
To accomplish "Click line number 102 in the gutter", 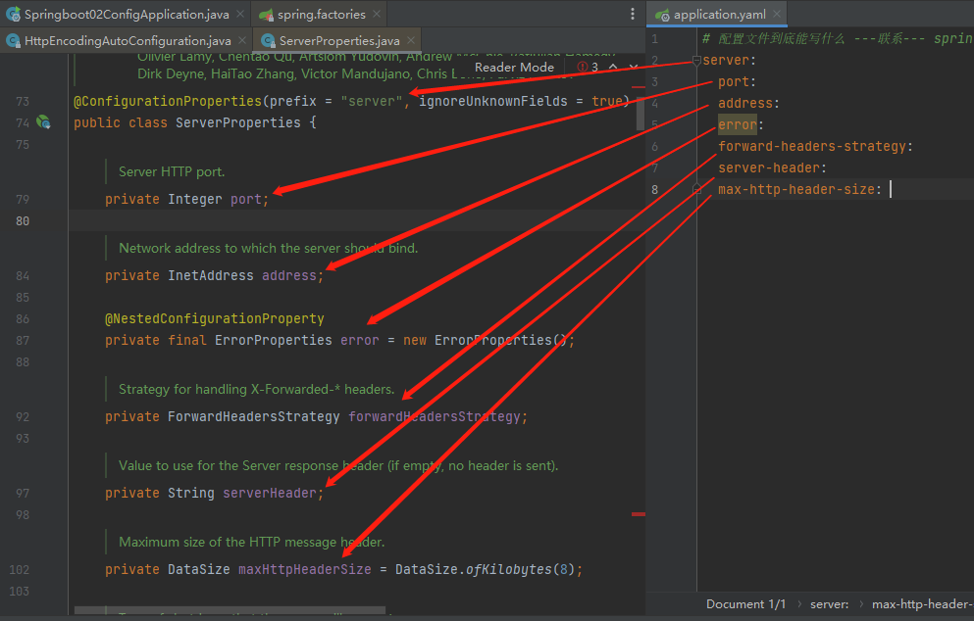I will coord(20,569).
